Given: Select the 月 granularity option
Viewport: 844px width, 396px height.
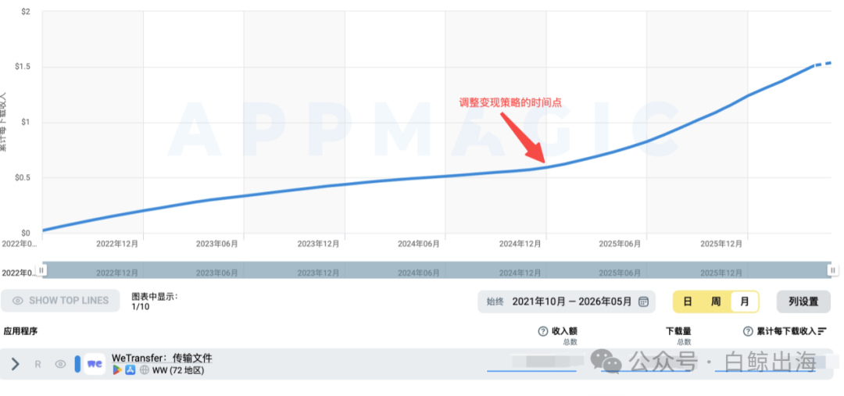Looking at the screenshot, I should coord(745,301).
